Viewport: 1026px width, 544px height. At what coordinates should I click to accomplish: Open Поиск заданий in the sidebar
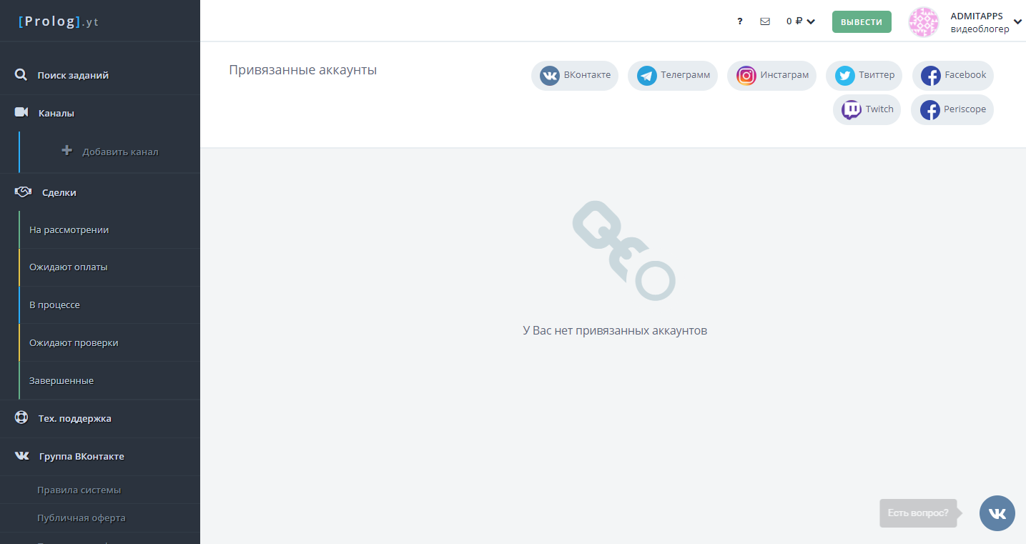[100, 75]
